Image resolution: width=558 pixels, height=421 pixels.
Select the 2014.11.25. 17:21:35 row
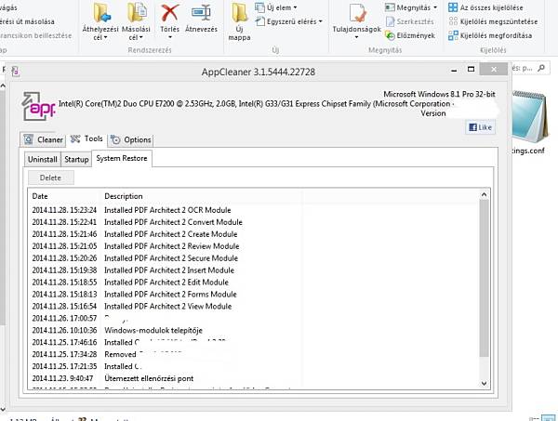pyautogui.click(x=255, y=366)
